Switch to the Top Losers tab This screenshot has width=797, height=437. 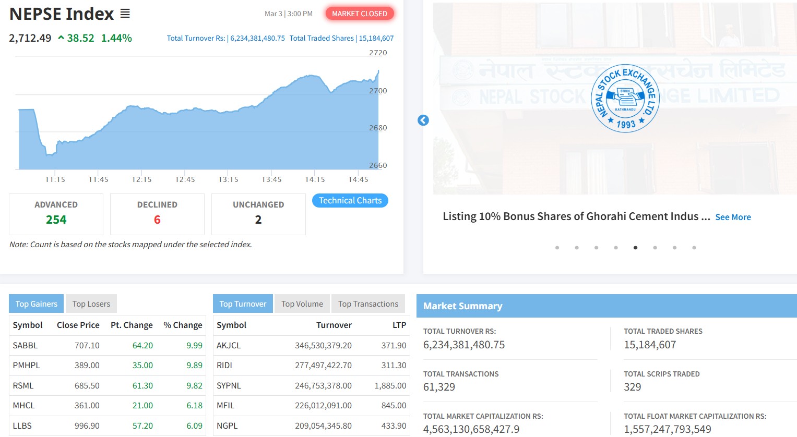coord(91,304)
